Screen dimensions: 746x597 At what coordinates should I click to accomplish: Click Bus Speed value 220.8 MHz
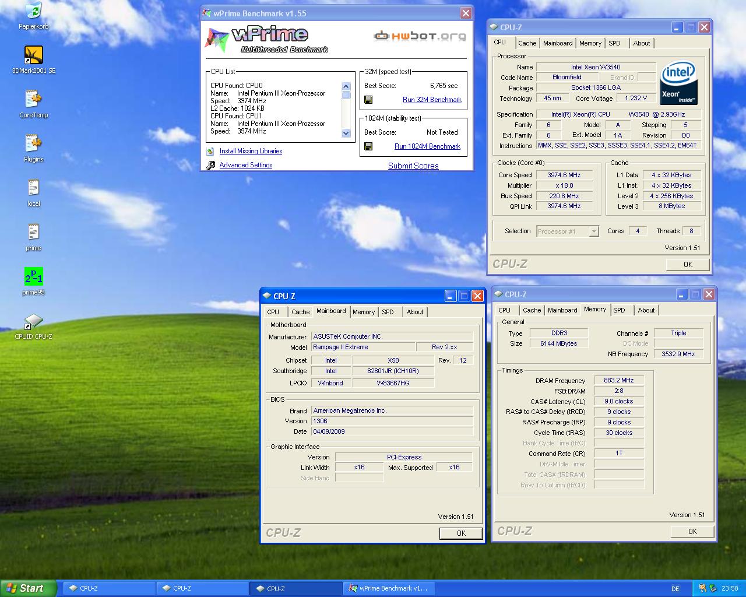[564, 196]
